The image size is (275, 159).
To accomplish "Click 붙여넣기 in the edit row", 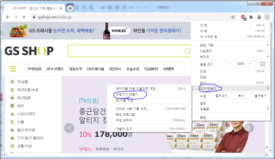I will 261,96.
